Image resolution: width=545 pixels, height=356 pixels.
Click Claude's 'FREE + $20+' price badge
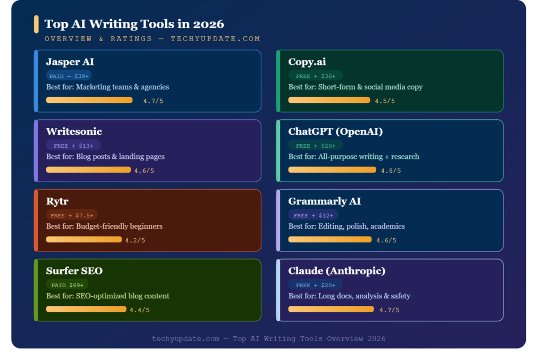pos(316,285)
